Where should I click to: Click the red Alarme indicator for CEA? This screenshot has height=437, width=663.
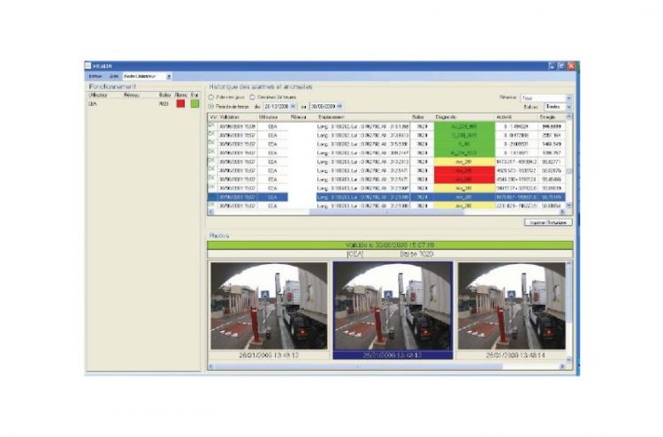180,103
